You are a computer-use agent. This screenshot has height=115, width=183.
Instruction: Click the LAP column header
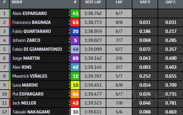click(x=119, y=2)
